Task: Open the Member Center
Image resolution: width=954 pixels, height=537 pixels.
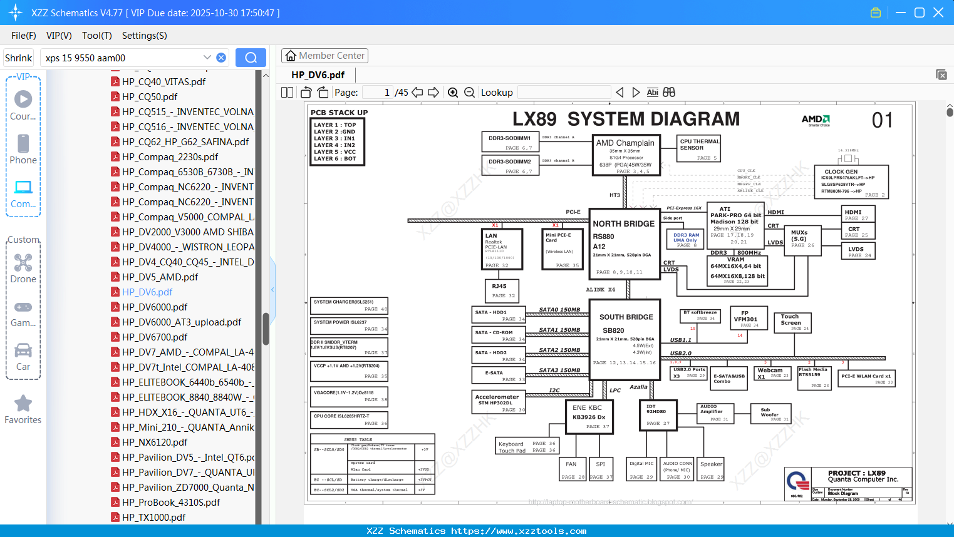Action: click(324, 56)
